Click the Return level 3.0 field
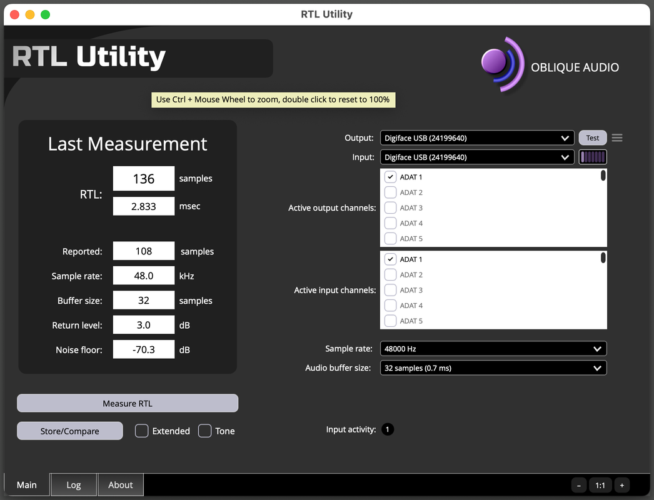This screenshot has width=654, height=500. (144, 325)
